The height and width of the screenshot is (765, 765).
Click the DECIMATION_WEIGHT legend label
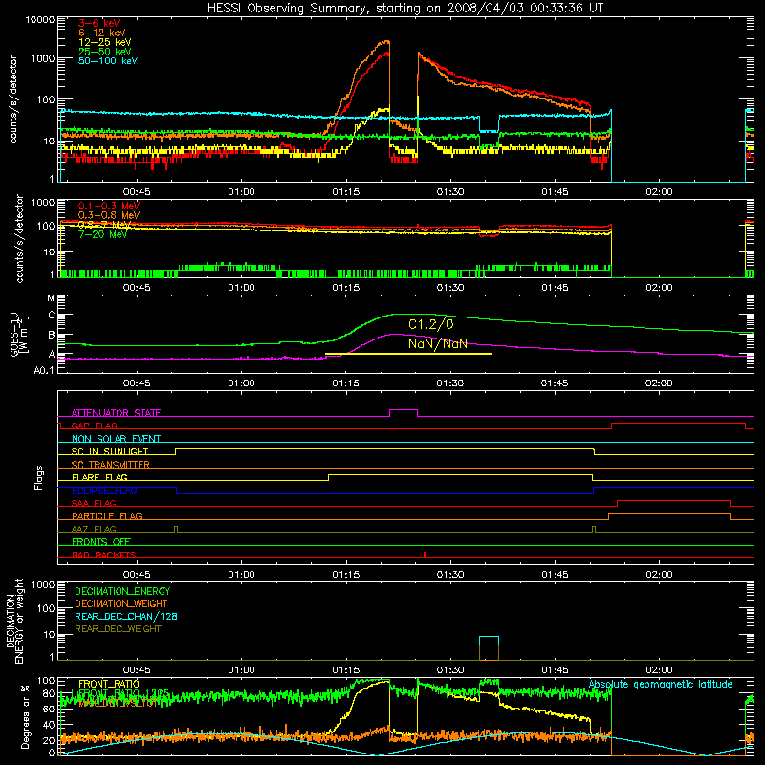click(x=121, y=603)
